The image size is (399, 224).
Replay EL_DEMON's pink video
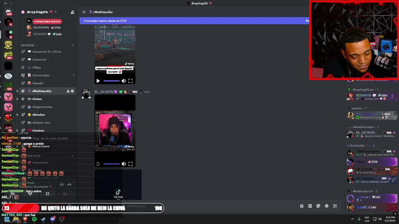click(98, 164)
